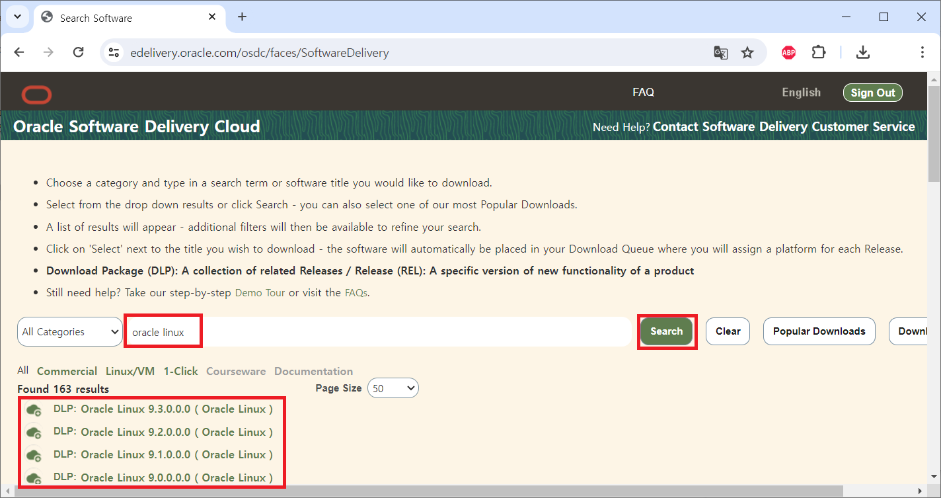941x498 pixels.
Task: Select DLP: Oracle Linux 9.2.0.0.0
Action: 163,432
